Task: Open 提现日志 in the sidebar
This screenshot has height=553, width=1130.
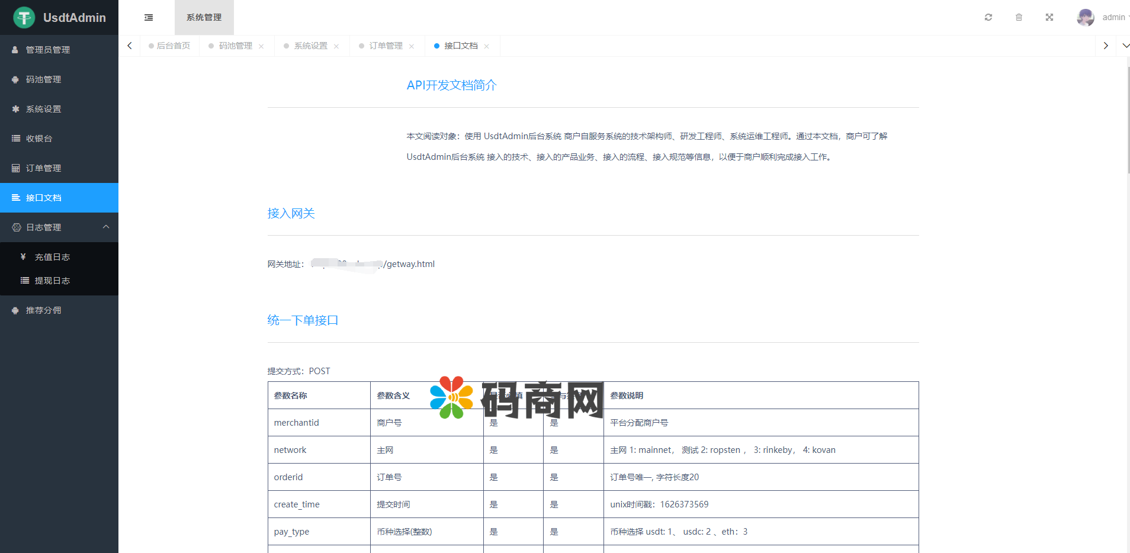Action: [x=52, y=281]
